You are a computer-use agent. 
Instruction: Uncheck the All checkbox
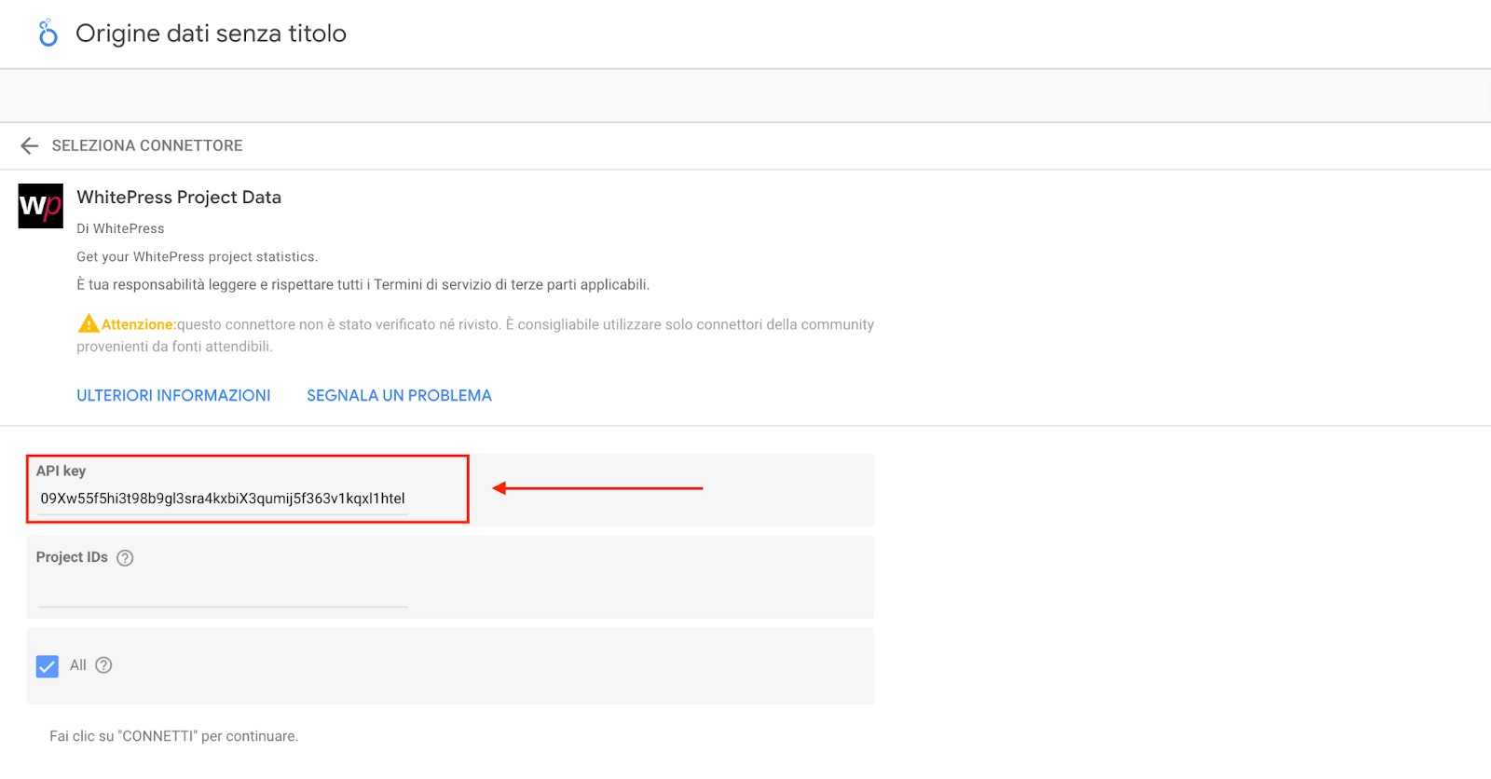click(48, 665)
